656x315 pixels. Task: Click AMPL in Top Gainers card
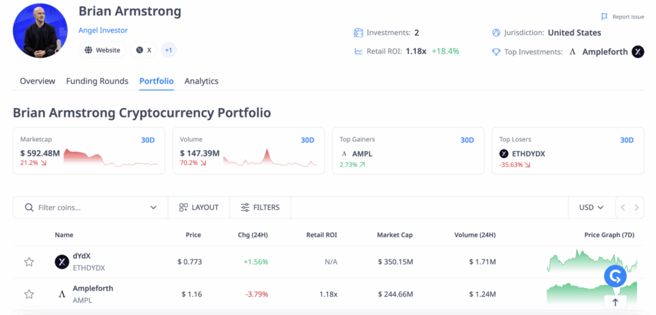coord(362,153)
